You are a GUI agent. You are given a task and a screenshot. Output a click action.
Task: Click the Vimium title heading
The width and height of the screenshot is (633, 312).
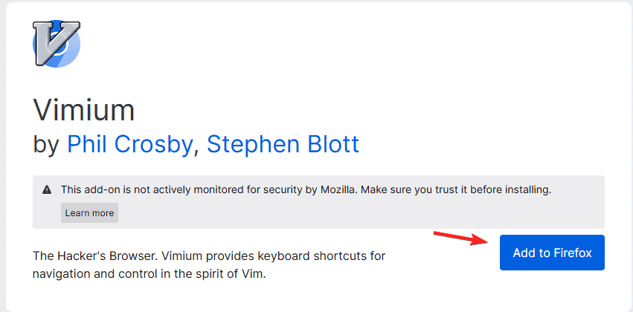point(83,111)
